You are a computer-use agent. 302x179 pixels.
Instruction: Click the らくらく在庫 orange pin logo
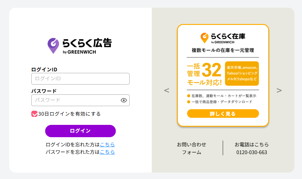(204, 38)
